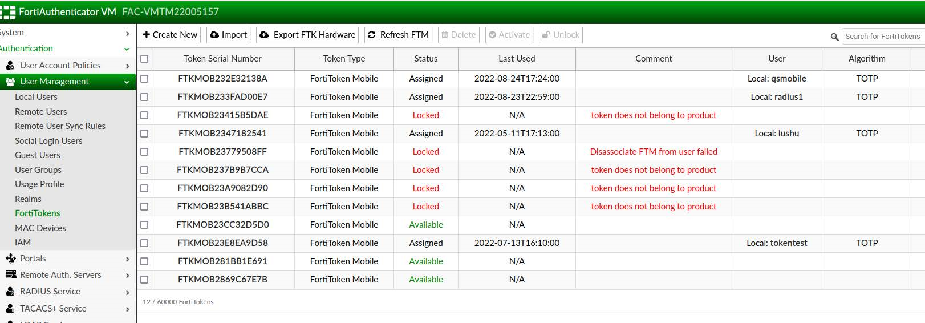Check the box for FTKMOB232E32138A
The image size is (925, 323).
144,79
